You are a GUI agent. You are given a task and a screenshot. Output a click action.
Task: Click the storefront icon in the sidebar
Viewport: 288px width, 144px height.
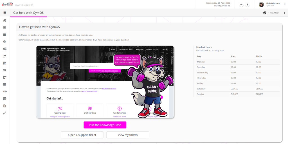(4, 77)
